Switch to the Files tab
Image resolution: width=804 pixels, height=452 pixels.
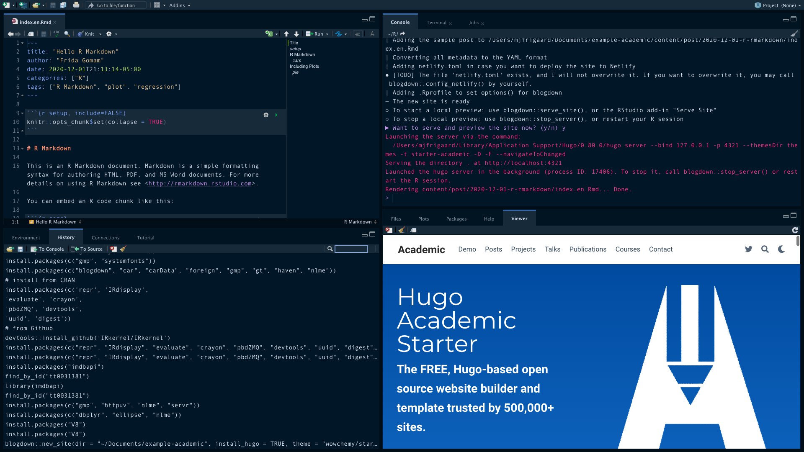pos(396,219)
